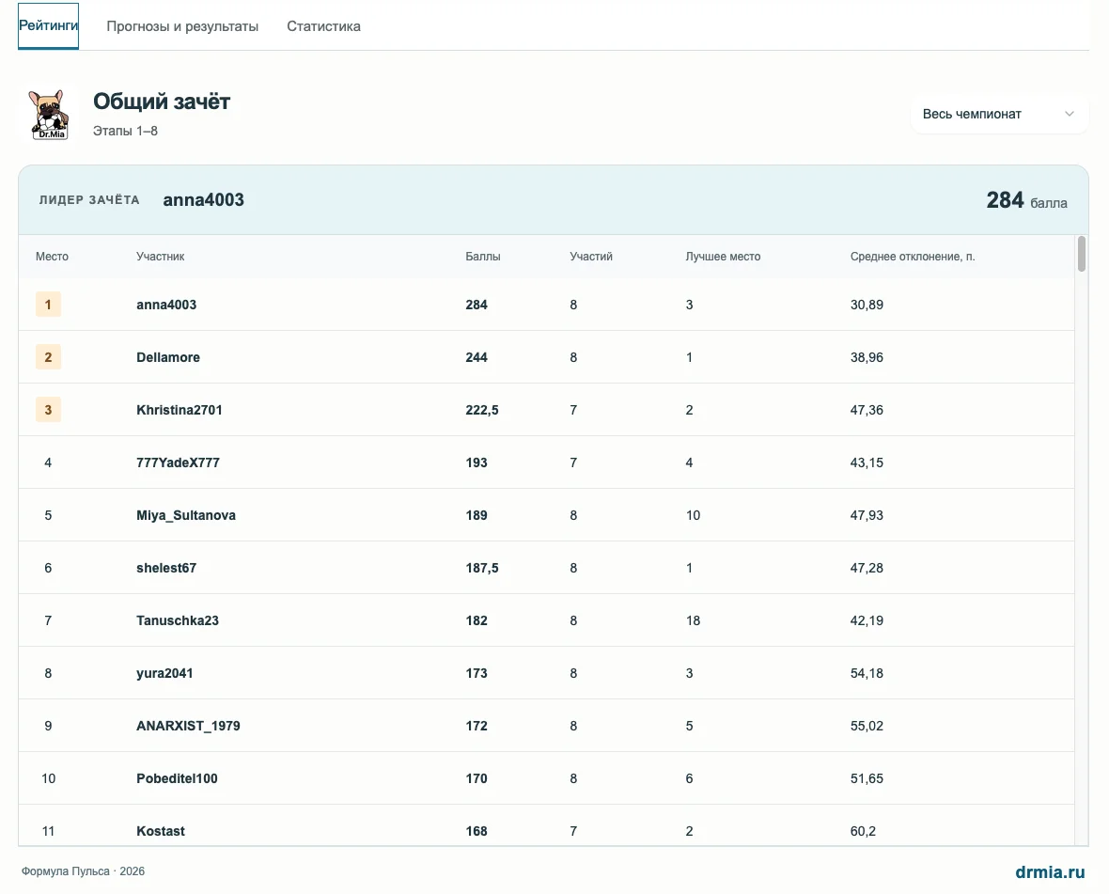The width and height of the screenshot is (1109, 894).
Task: Click the table's vertical scrollbar thumb
Action: (1081, 254)
